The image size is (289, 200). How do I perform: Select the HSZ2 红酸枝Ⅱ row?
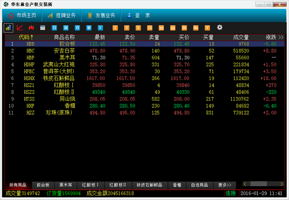coord(144,92)
